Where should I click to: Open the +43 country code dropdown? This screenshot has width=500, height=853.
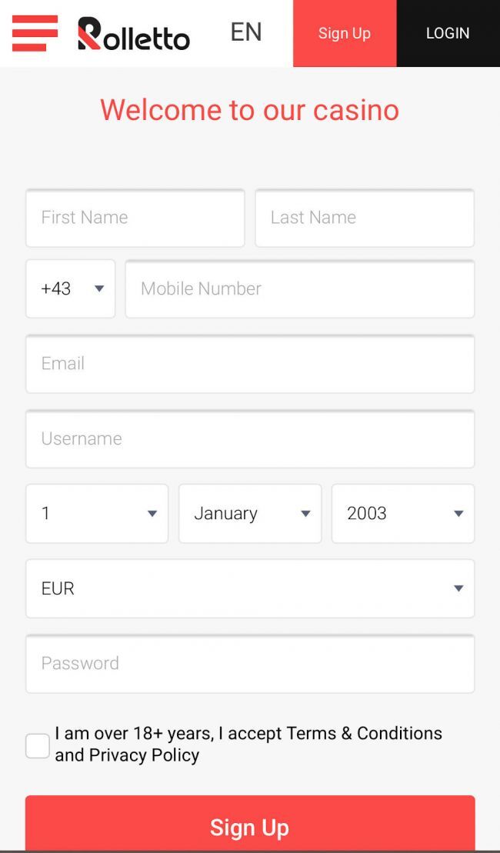click(x=70, y=288)
